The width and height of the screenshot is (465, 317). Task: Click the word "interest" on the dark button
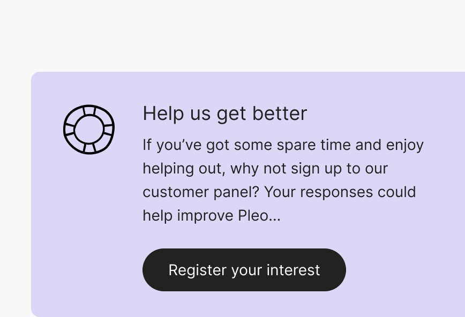[293, 270]
